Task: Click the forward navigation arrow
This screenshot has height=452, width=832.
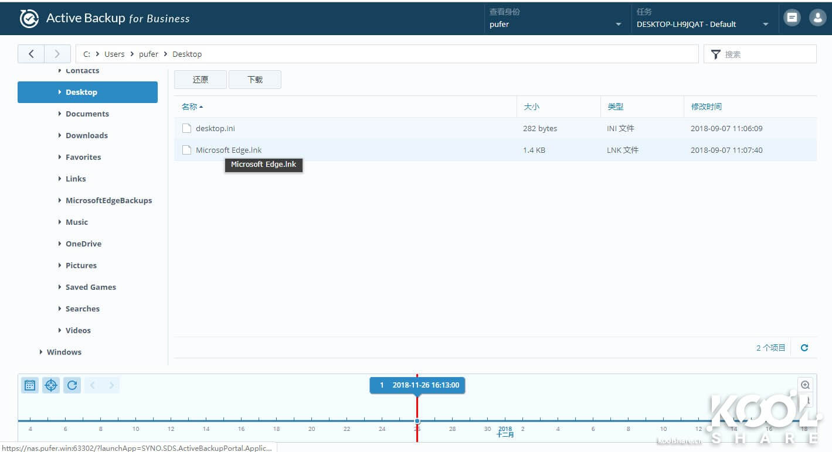Action: [57, 54]
